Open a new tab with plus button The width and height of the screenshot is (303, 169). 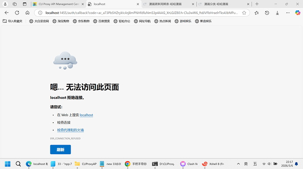[257, 4]
